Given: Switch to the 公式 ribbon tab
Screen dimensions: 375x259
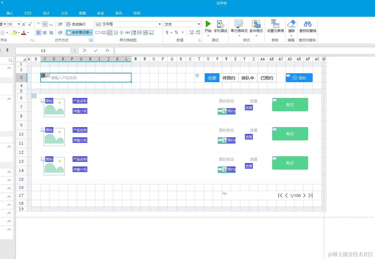Looking at the screenshot, I should tap(64, 13).
